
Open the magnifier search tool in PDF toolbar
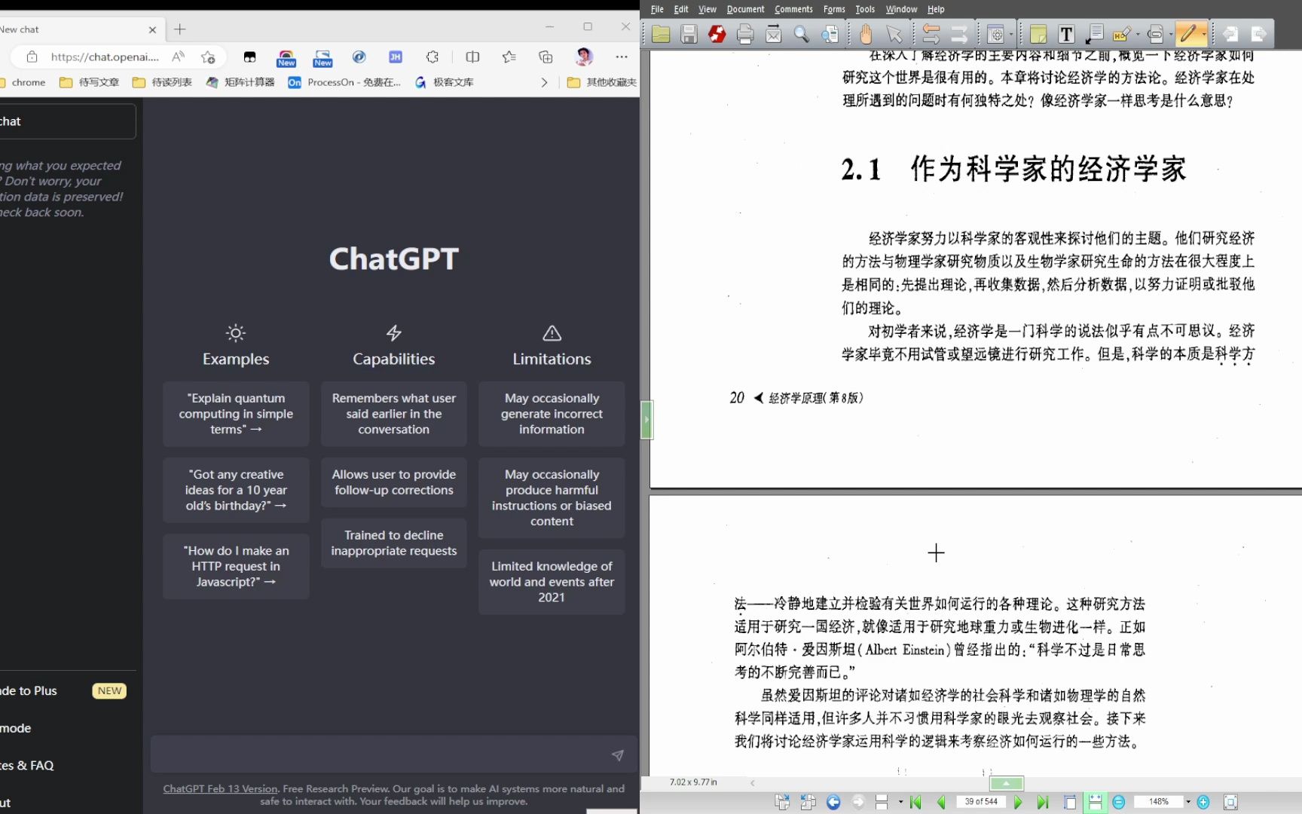pos(802,34)
